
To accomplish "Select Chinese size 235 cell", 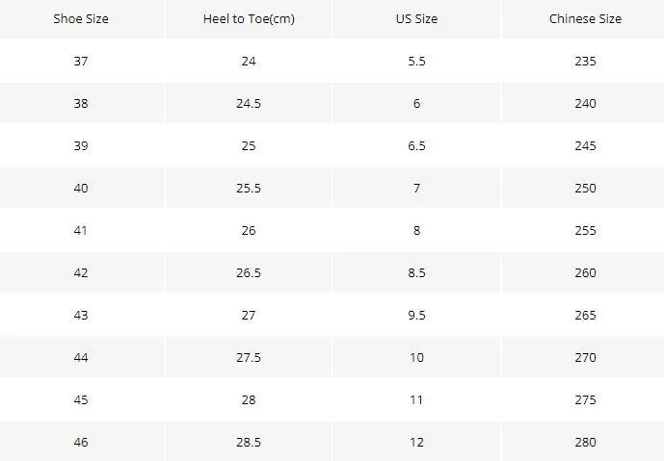I will pos(585,61).
